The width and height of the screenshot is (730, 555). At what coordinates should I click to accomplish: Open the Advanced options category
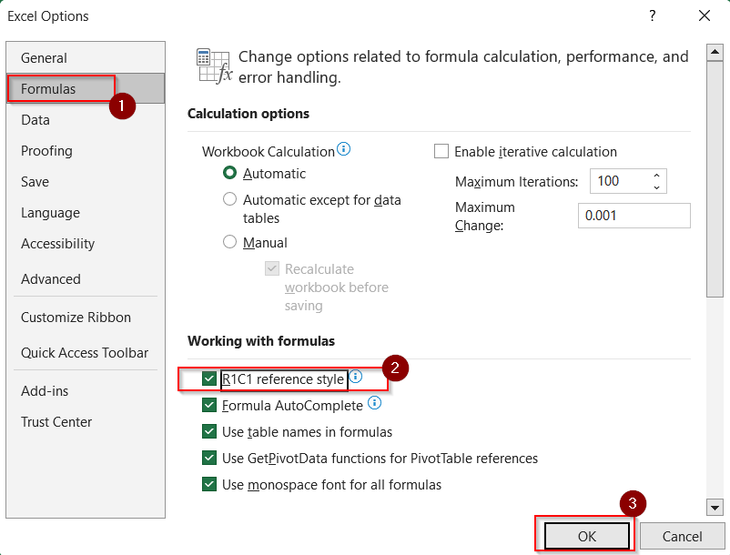pyautogui.click(x=51, y=279)
